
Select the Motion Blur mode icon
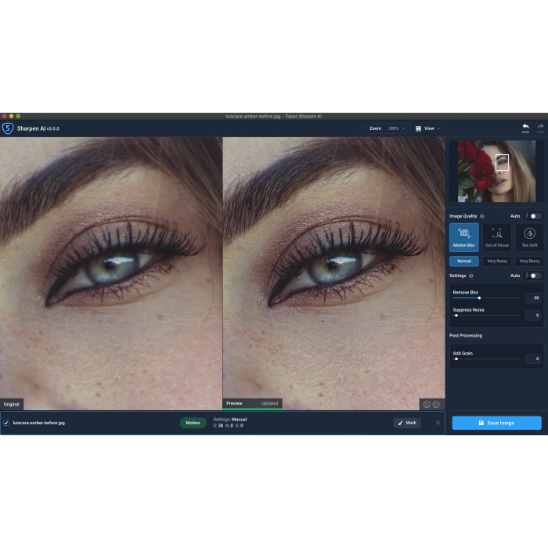[464, 233]
